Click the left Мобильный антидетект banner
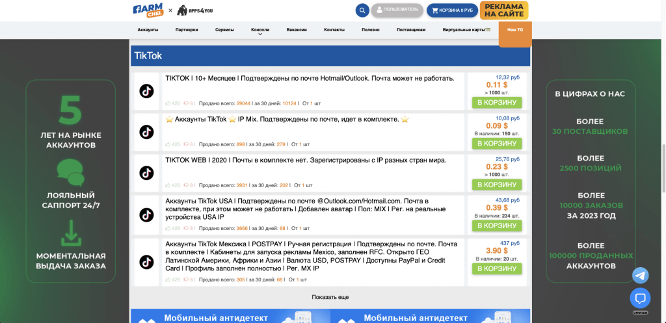This screenshot has height=323, width=666. 230,317
